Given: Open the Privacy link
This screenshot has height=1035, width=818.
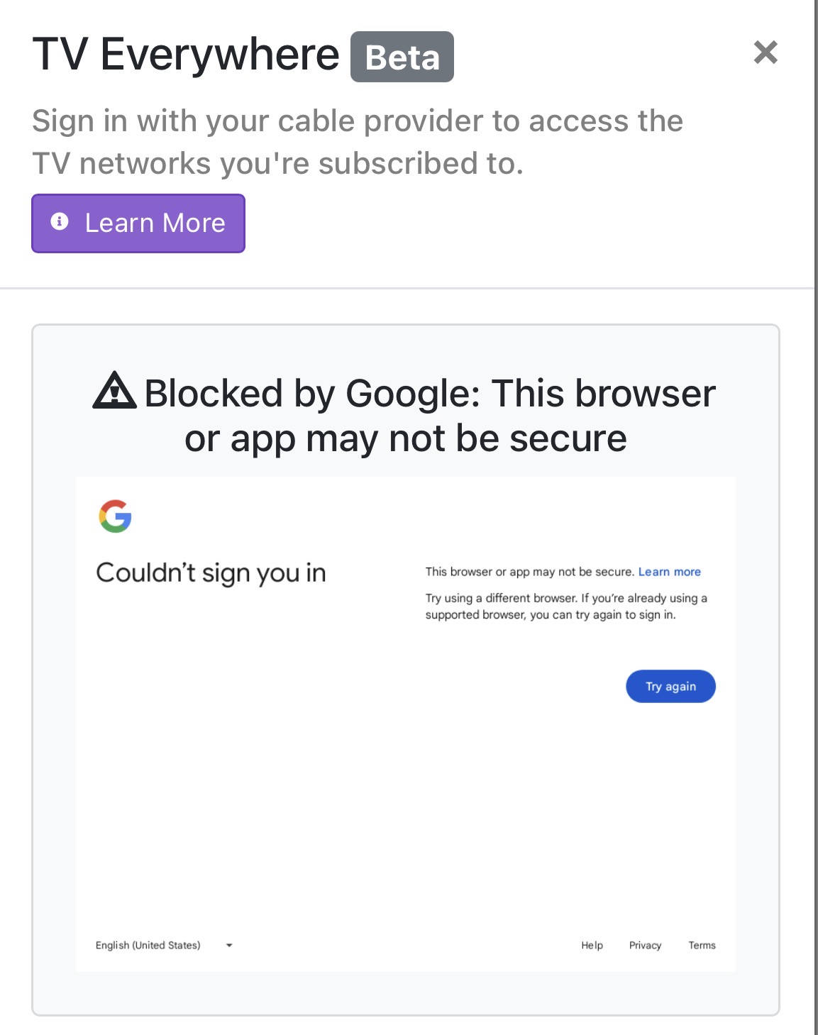Looking at the screenshot, I should coord(645,945).
